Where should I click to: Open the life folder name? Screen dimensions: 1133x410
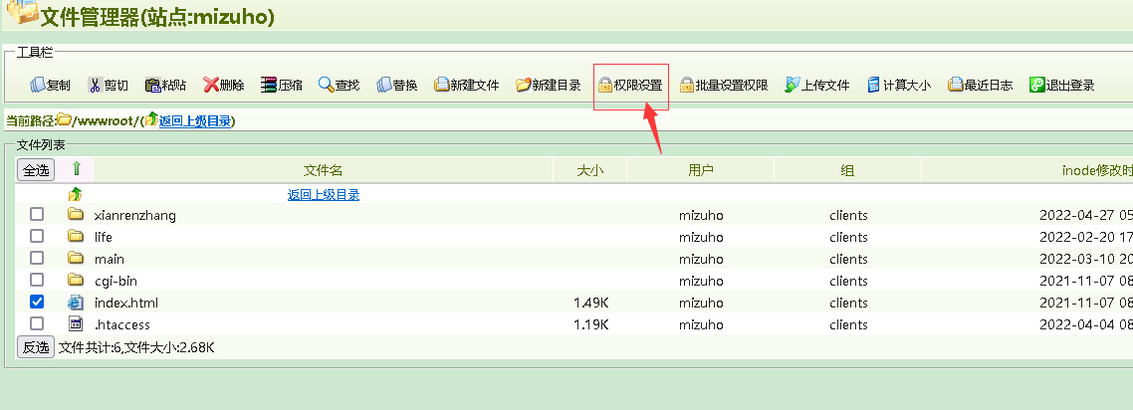tap(104, 237)
